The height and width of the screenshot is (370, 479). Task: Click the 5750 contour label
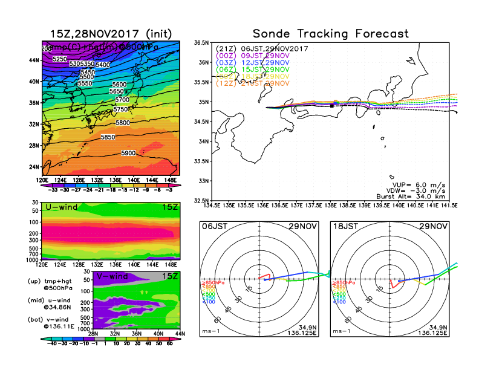[x=120, y=109]
